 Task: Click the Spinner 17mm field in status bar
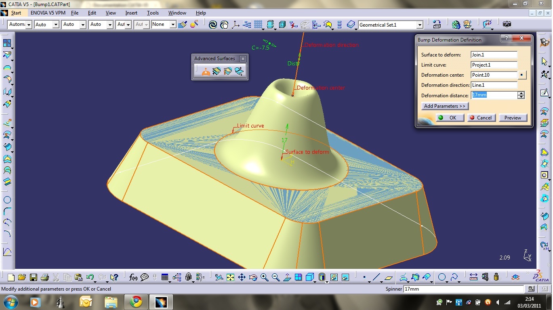tap(463, 289)
